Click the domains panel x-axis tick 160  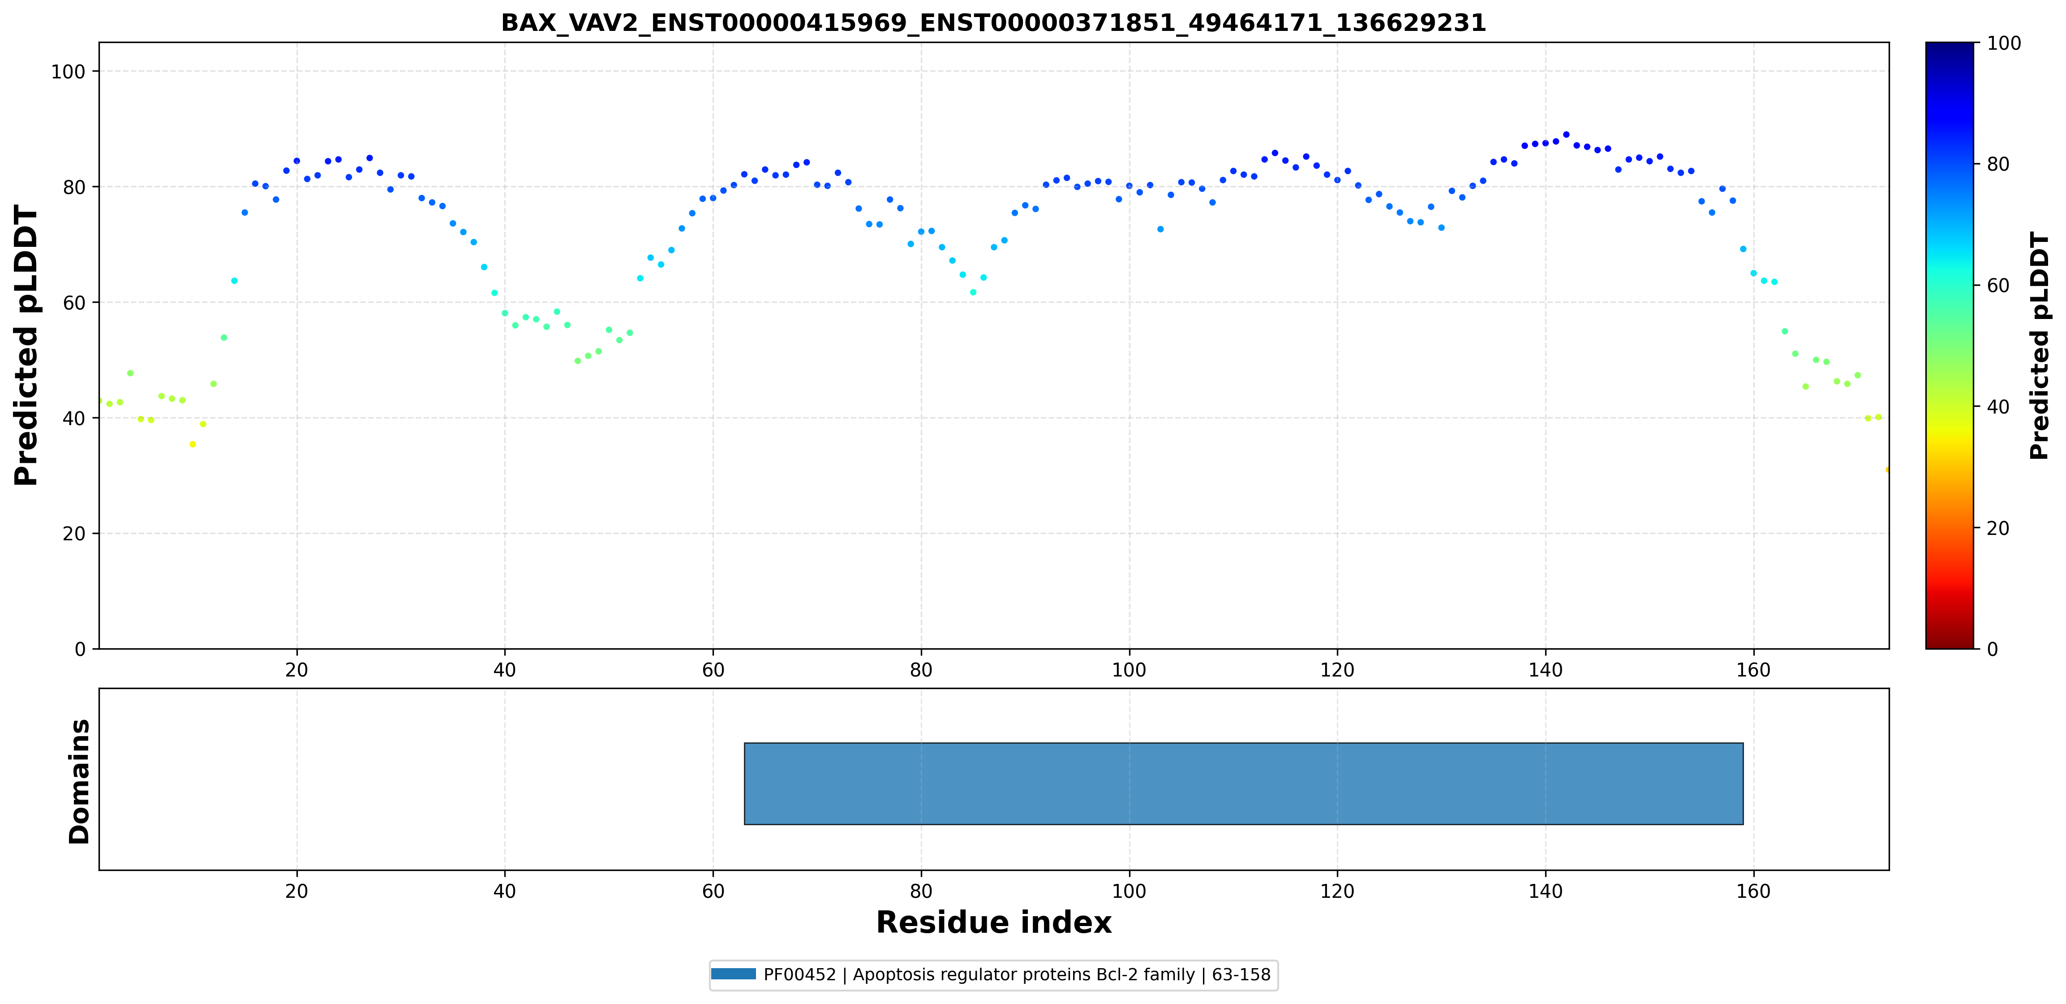click(x=1753, y=891)
